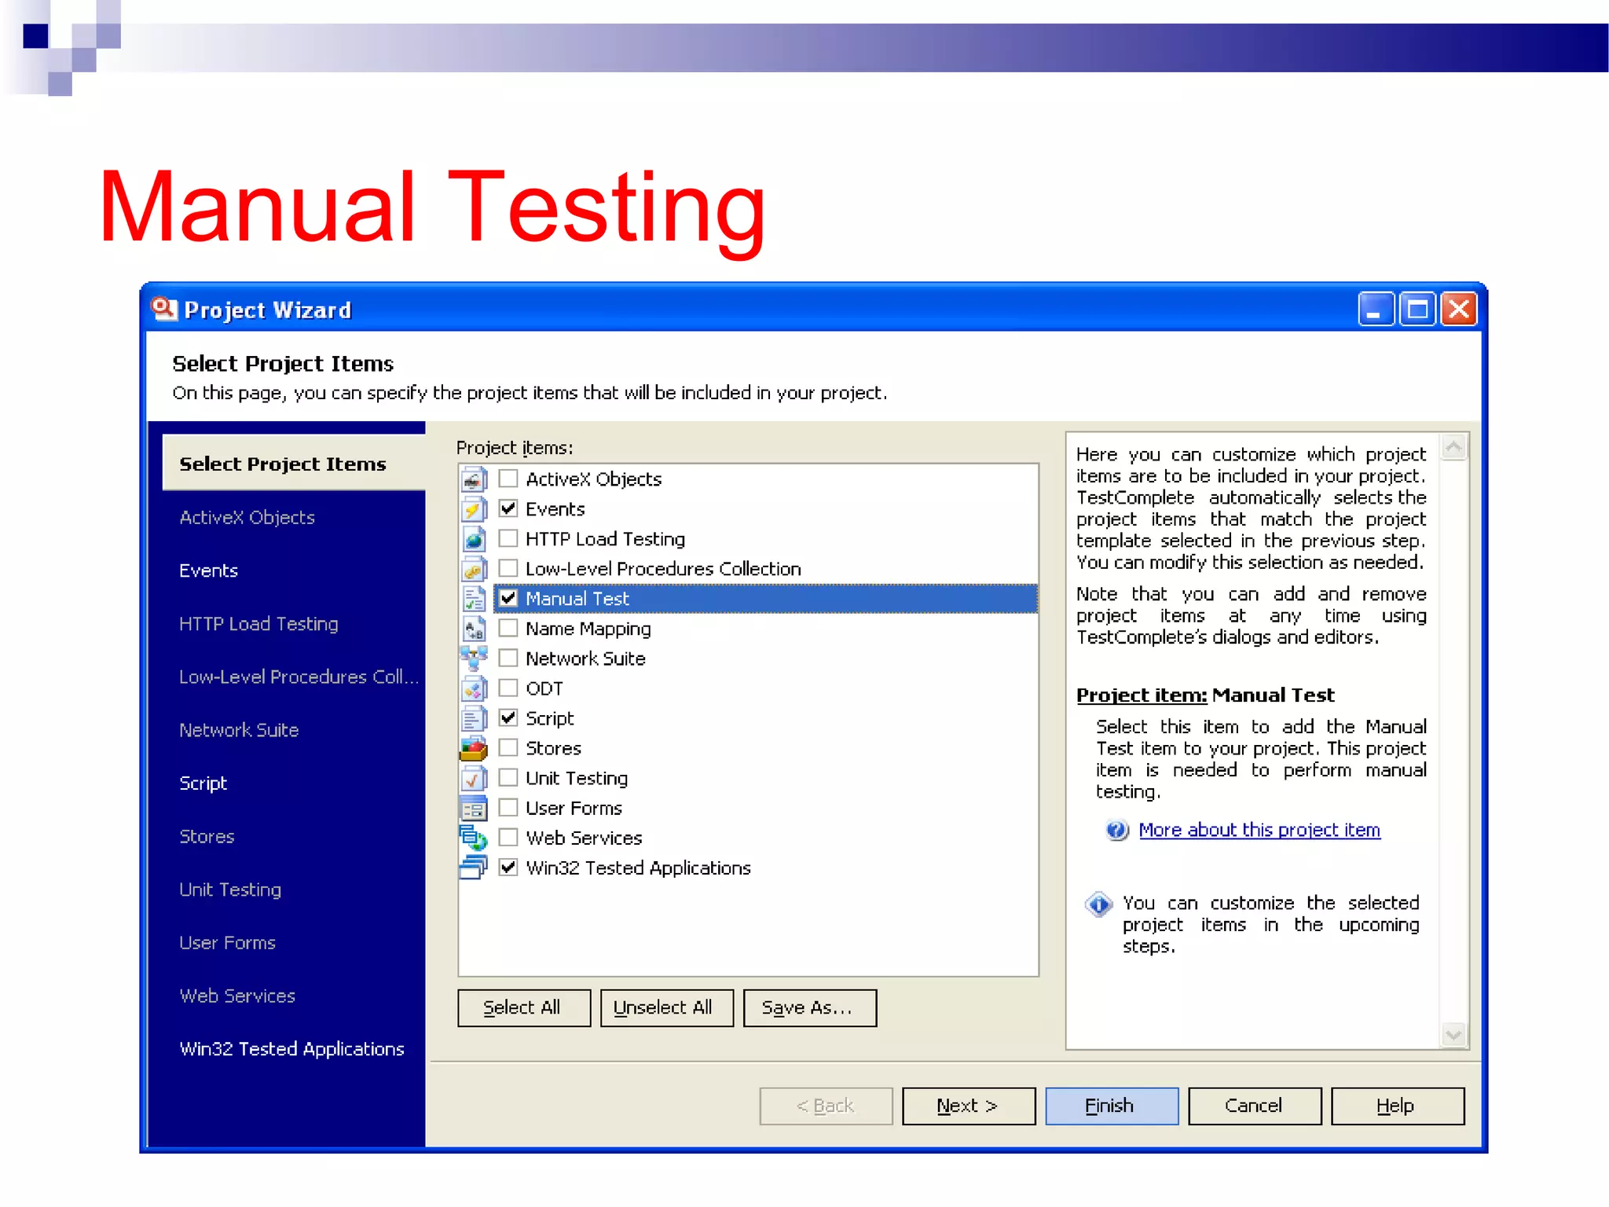Enable the Name Mapping checkbox

click(x=508, y=628)
